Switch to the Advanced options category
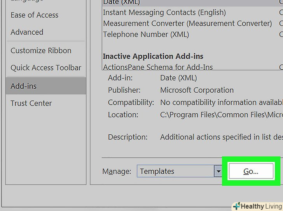 pos(27,32)
